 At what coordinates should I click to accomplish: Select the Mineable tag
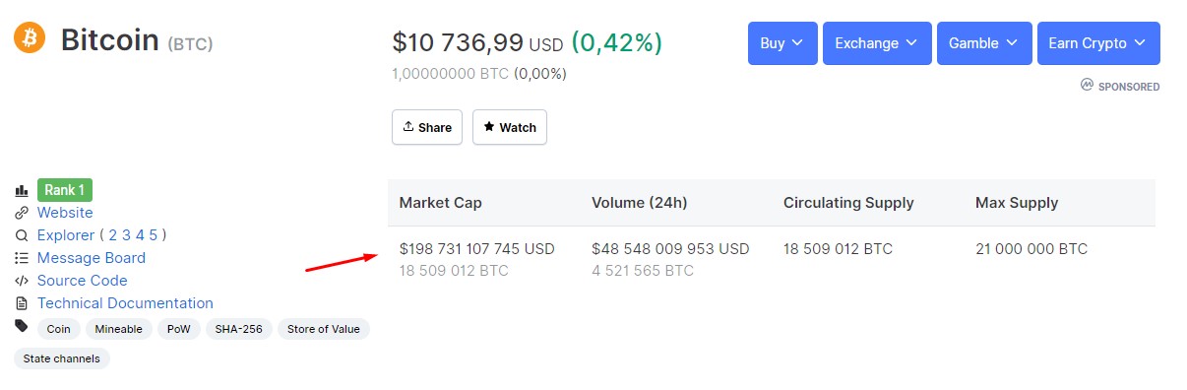[119, 329]
